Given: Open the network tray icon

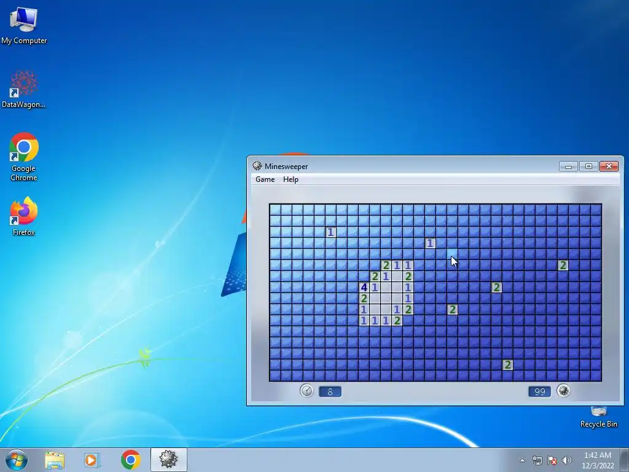Looking at the screenshot, I should click(x=537, y=460).
